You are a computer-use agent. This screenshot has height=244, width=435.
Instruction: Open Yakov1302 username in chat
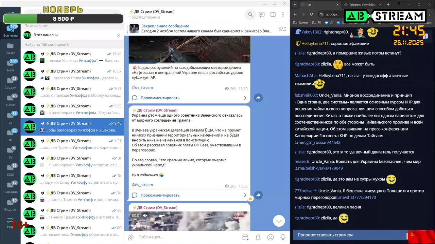pos(311,32)
